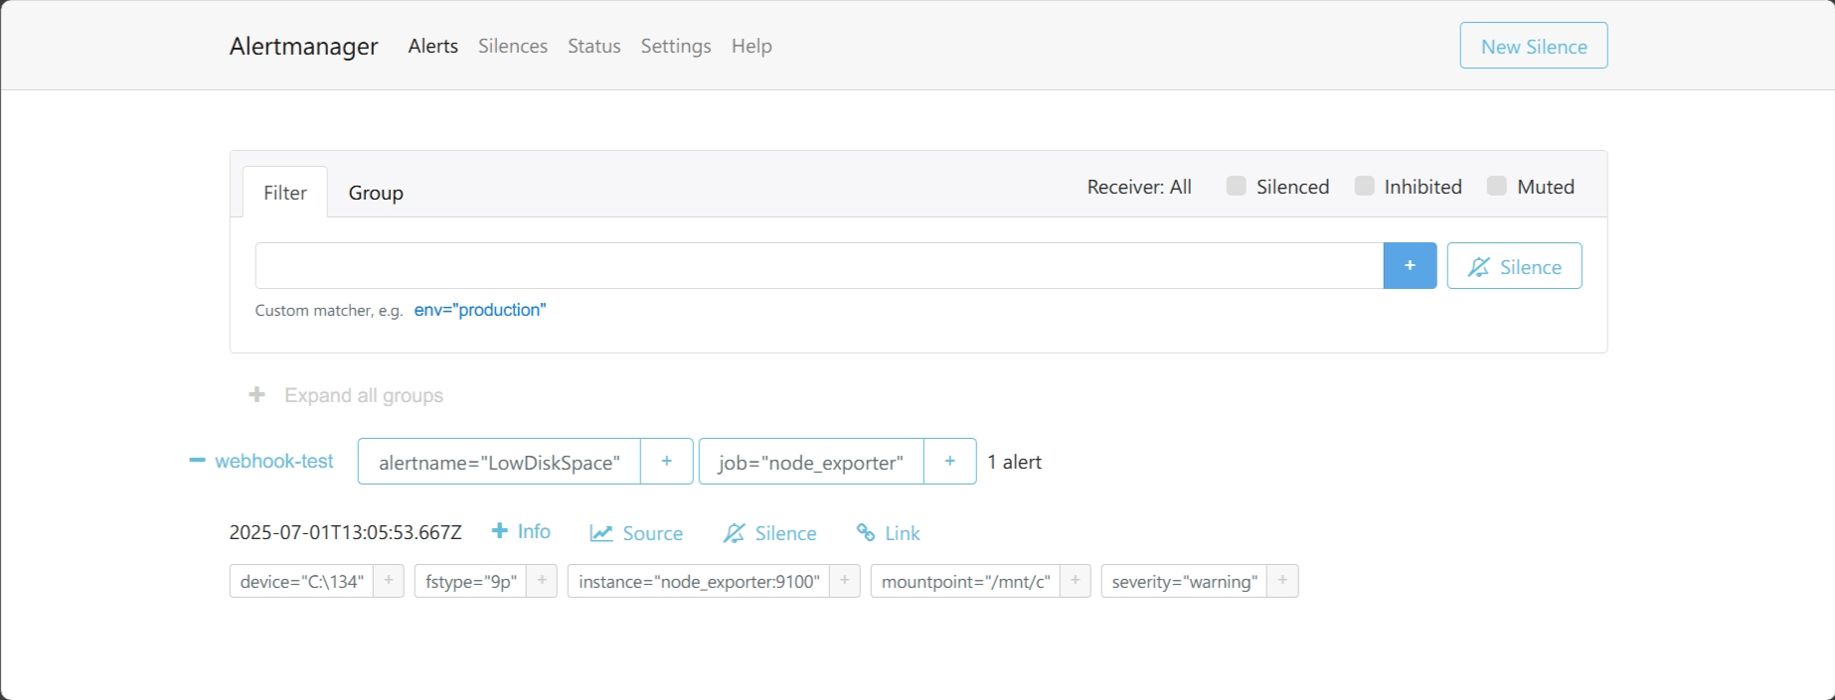Viewport: 1835px width, 700px height.
Task: Enable the Inhibited checkbox
Action: click(x=1364, y=186)
